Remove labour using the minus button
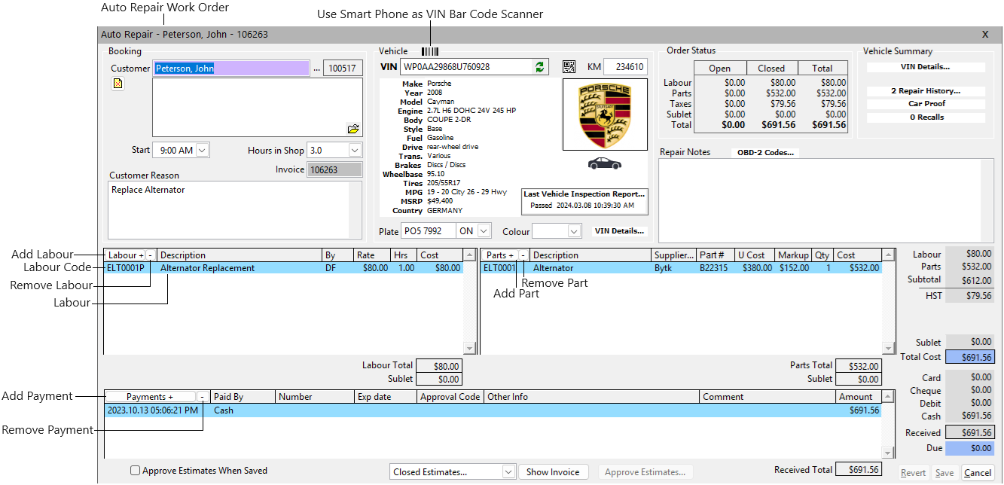 [x=151, y=255]
